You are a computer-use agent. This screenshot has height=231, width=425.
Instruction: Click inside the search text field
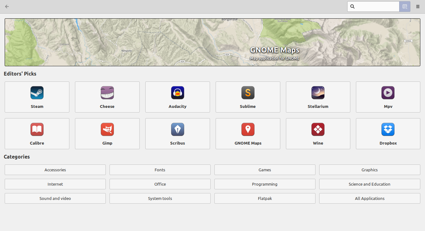(373, 7)
